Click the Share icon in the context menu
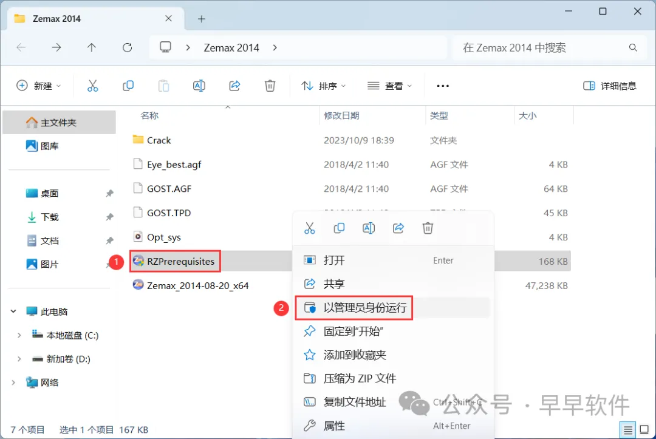The image size is (656, 439). click(x=398, y=228)
